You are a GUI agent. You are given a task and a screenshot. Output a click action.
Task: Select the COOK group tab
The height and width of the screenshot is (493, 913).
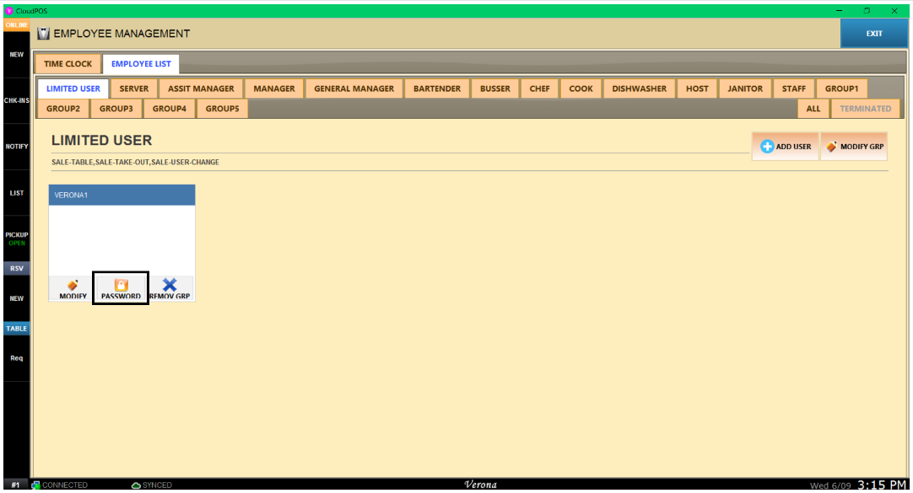[581, 88]
